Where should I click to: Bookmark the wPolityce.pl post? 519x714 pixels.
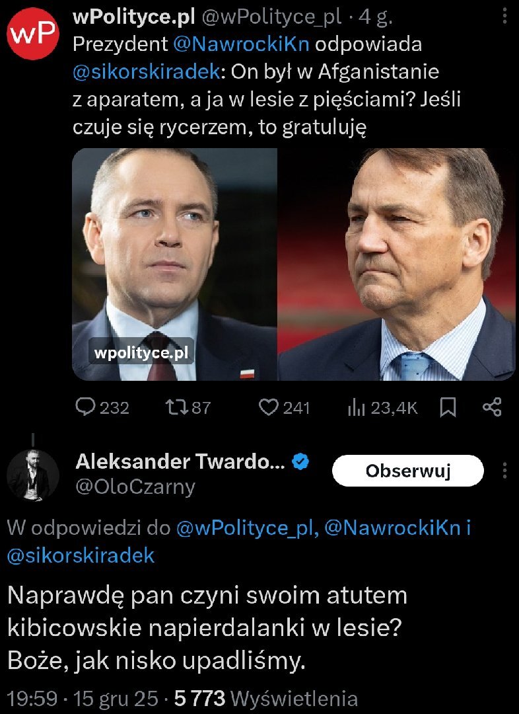pos(448,407)
